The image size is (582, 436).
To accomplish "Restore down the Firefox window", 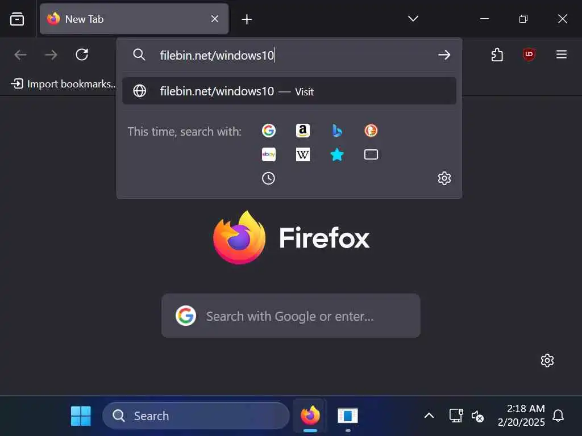I will 523,19.
